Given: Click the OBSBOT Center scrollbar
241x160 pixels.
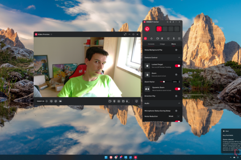Looking at the screenshot, I should (x=182, y=71).
